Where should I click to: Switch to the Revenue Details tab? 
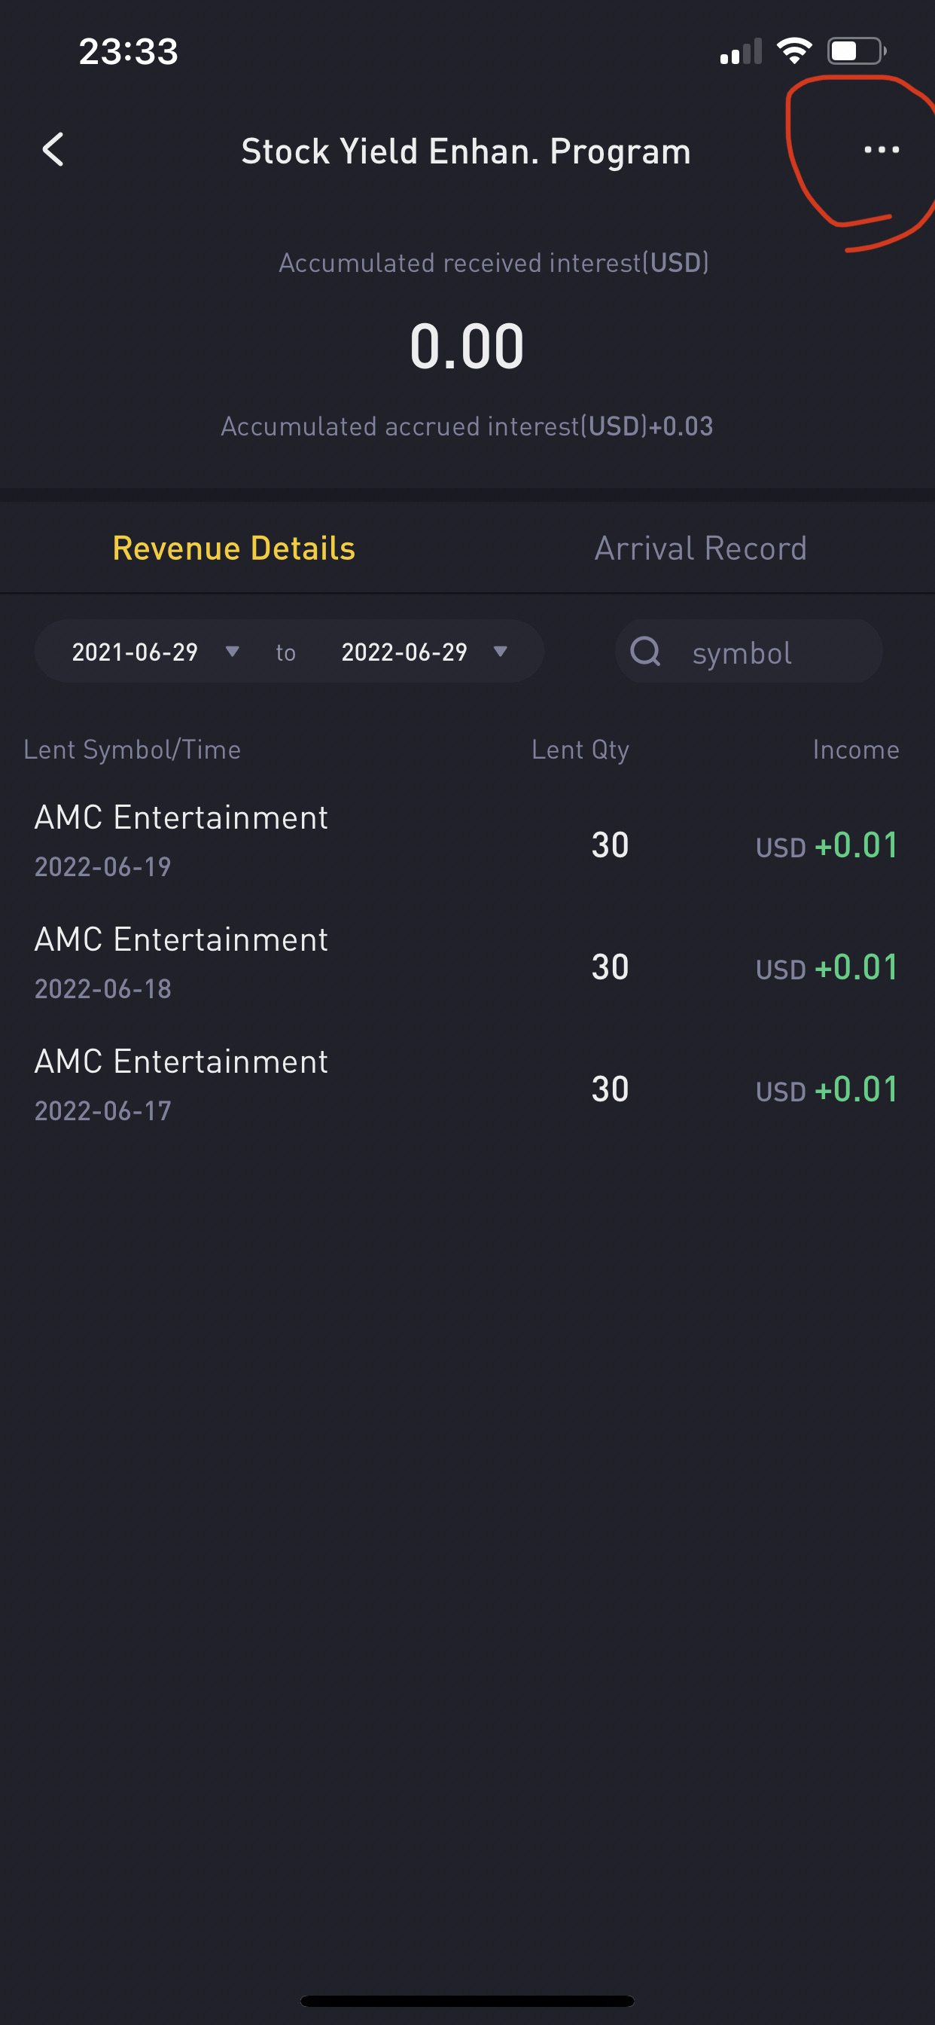point(233,548)
